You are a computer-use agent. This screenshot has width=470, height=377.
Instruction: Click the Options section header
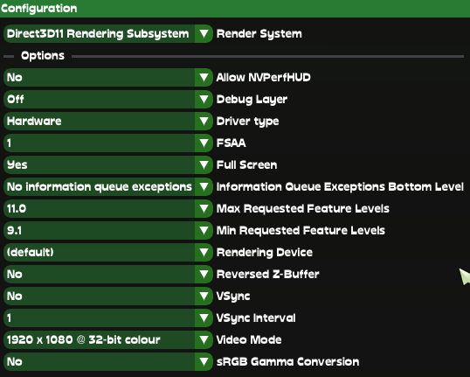pos(43,55)
